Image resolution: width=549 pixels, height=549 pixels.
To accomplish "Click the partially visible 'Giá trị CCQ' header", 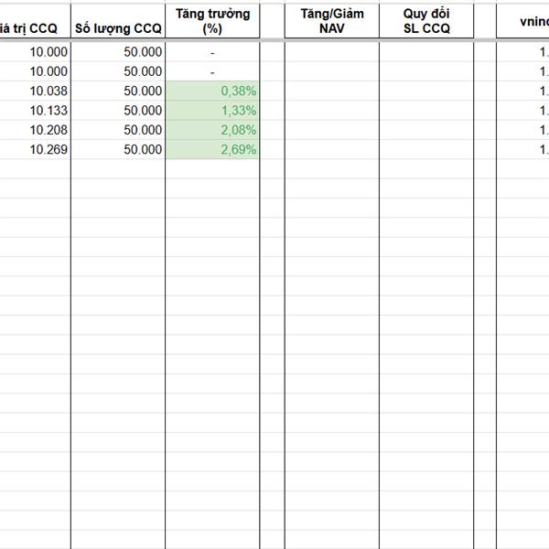I will click(x=35, y=21).
